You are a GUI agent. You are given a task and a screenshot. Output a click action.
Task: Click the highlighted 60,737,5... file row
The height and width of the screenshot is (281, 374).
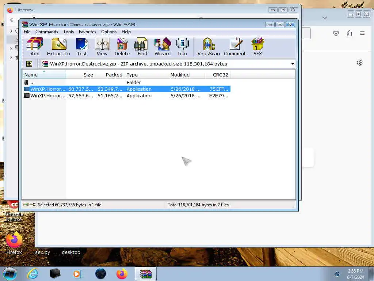(126, 89)
